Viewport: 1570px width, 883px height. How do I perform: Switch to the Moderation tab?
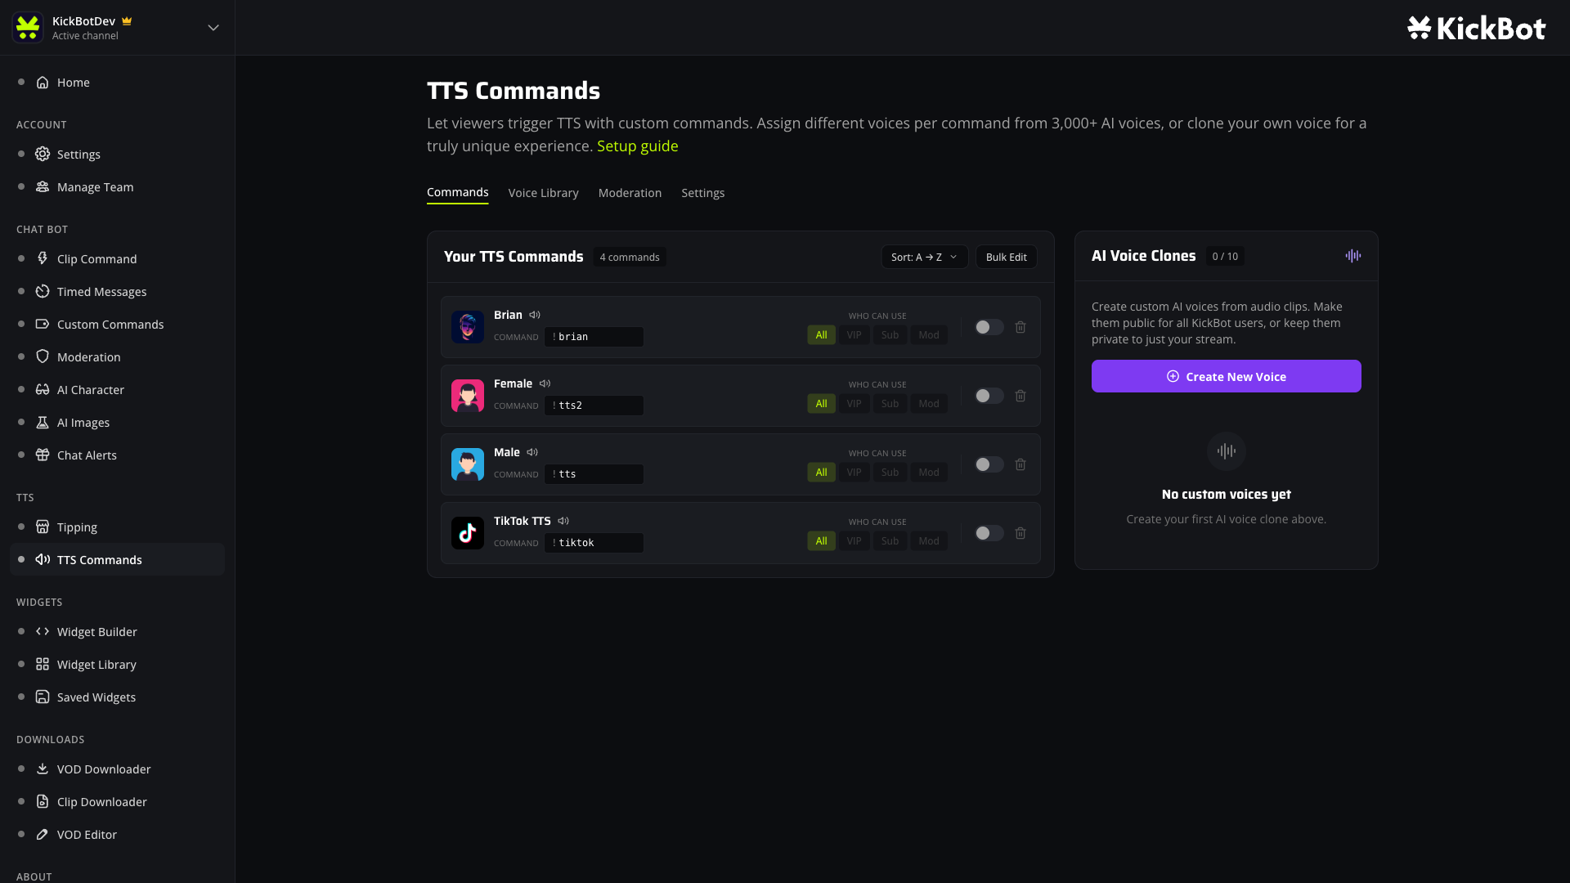click(x=630, y=193)
